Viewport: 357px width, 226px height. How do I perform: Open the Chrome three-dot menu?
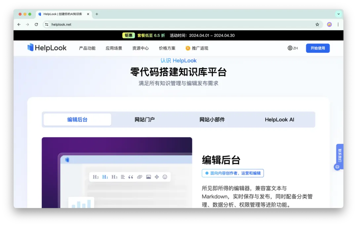click(337, 24)
